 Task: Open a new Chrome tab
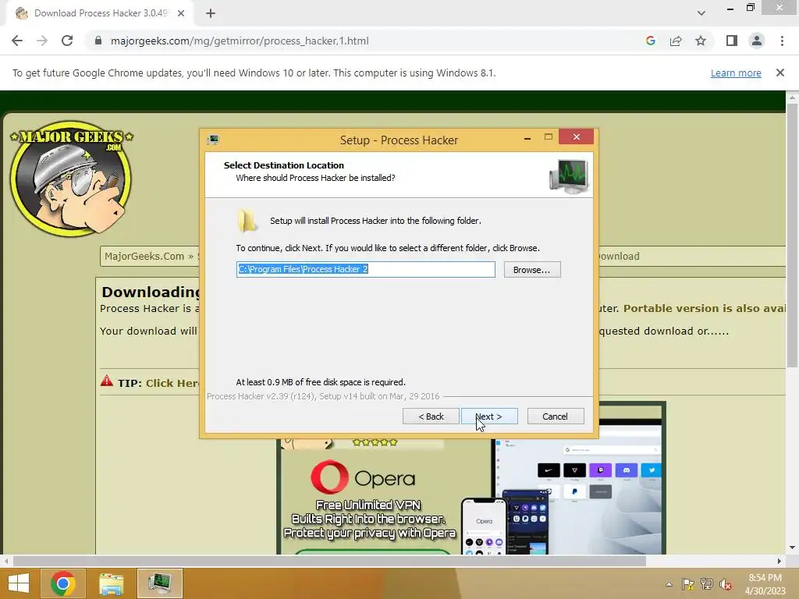[x=211, y=13]
